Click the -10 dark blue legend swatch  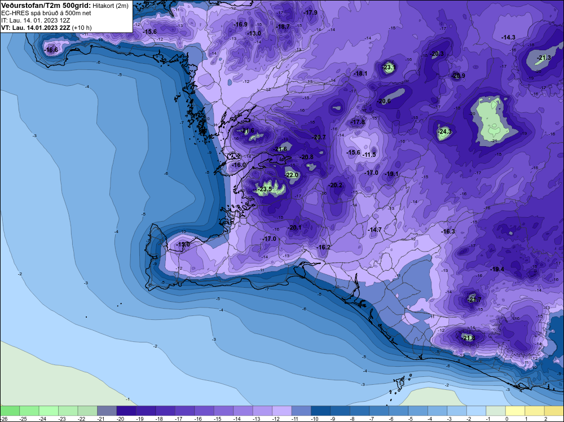(x=320, y=411)
